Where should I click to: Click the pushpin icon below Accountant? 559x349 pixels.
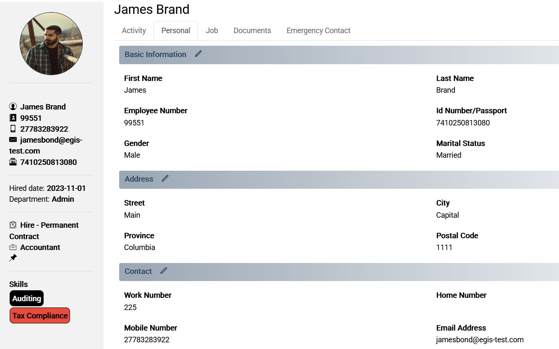tap(13, 258)
